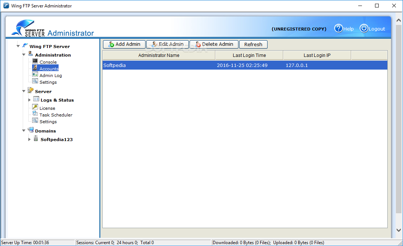Open License page in tree
Image resolution: width=403 pixels, height=246 pixels.
[x=47, y=108]
